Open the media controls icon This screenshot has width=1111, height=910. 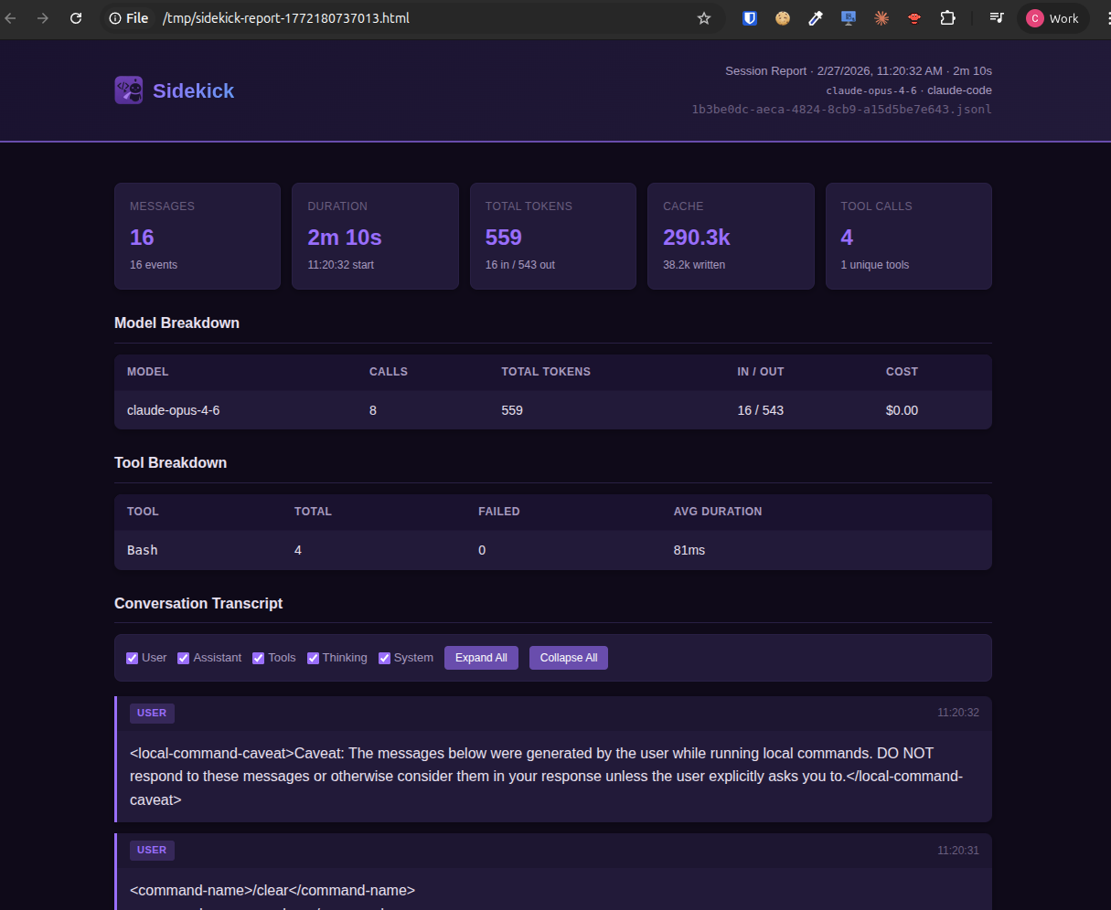click(997, 18)
